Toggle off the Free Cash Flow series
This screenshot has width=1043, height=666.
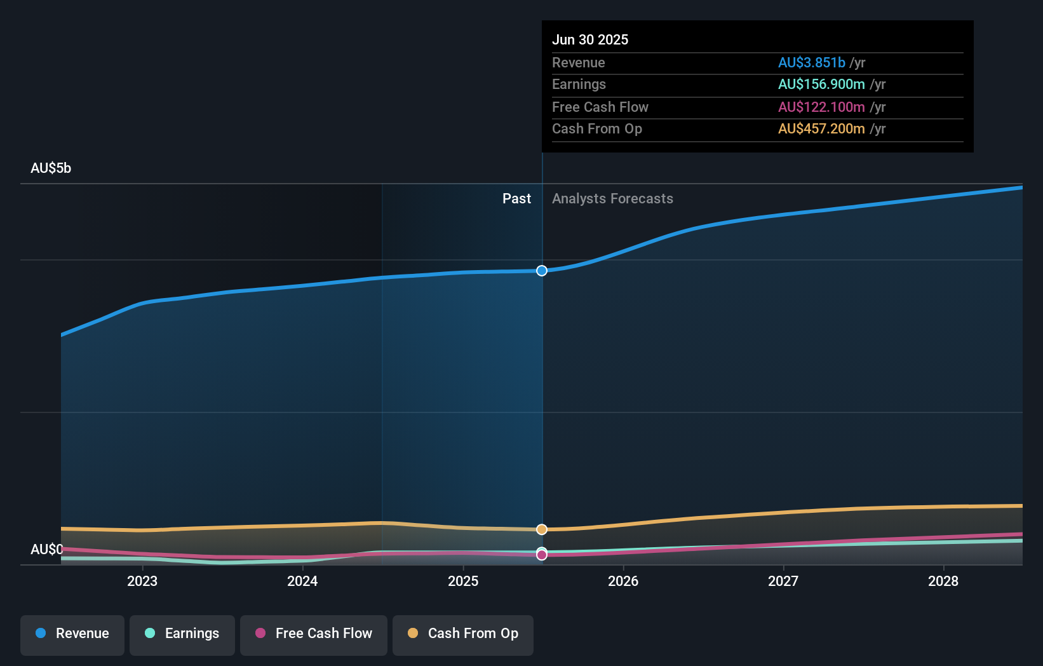pyautogui.click(x=314, y=634)
